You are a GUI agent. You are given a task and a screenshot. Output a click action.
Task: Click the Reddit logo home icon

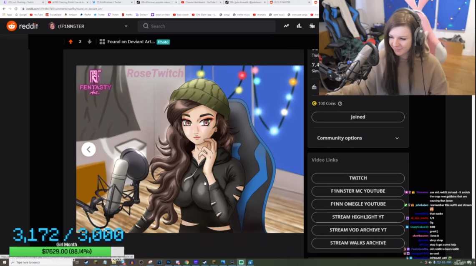(12, 26)
